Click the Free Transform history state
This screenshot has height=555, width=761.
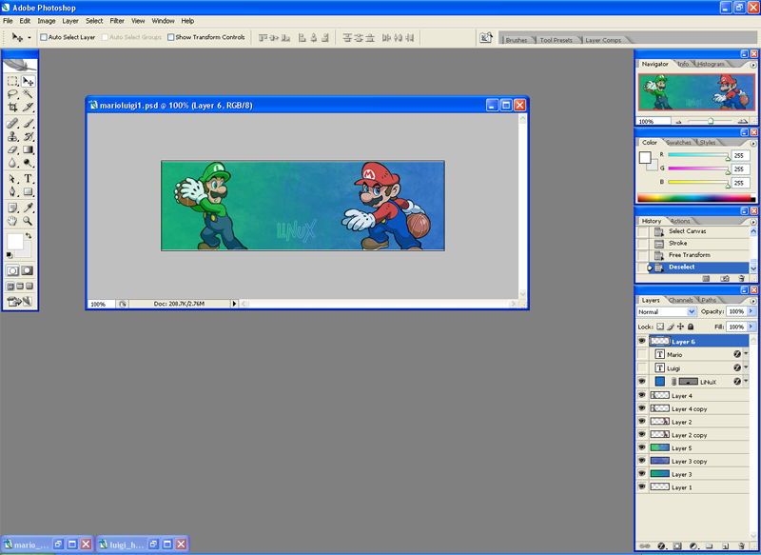(689, 255)
